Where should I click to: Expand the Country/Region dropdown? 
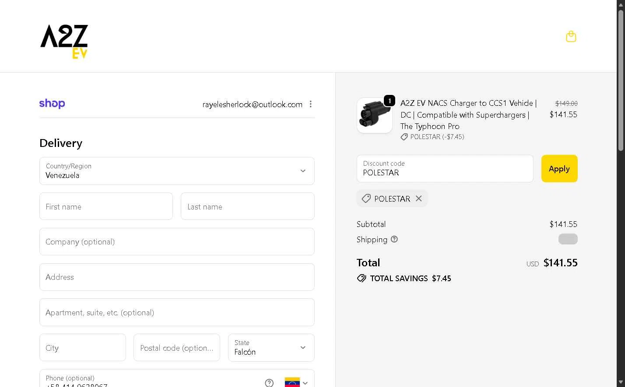click(177, 171)
